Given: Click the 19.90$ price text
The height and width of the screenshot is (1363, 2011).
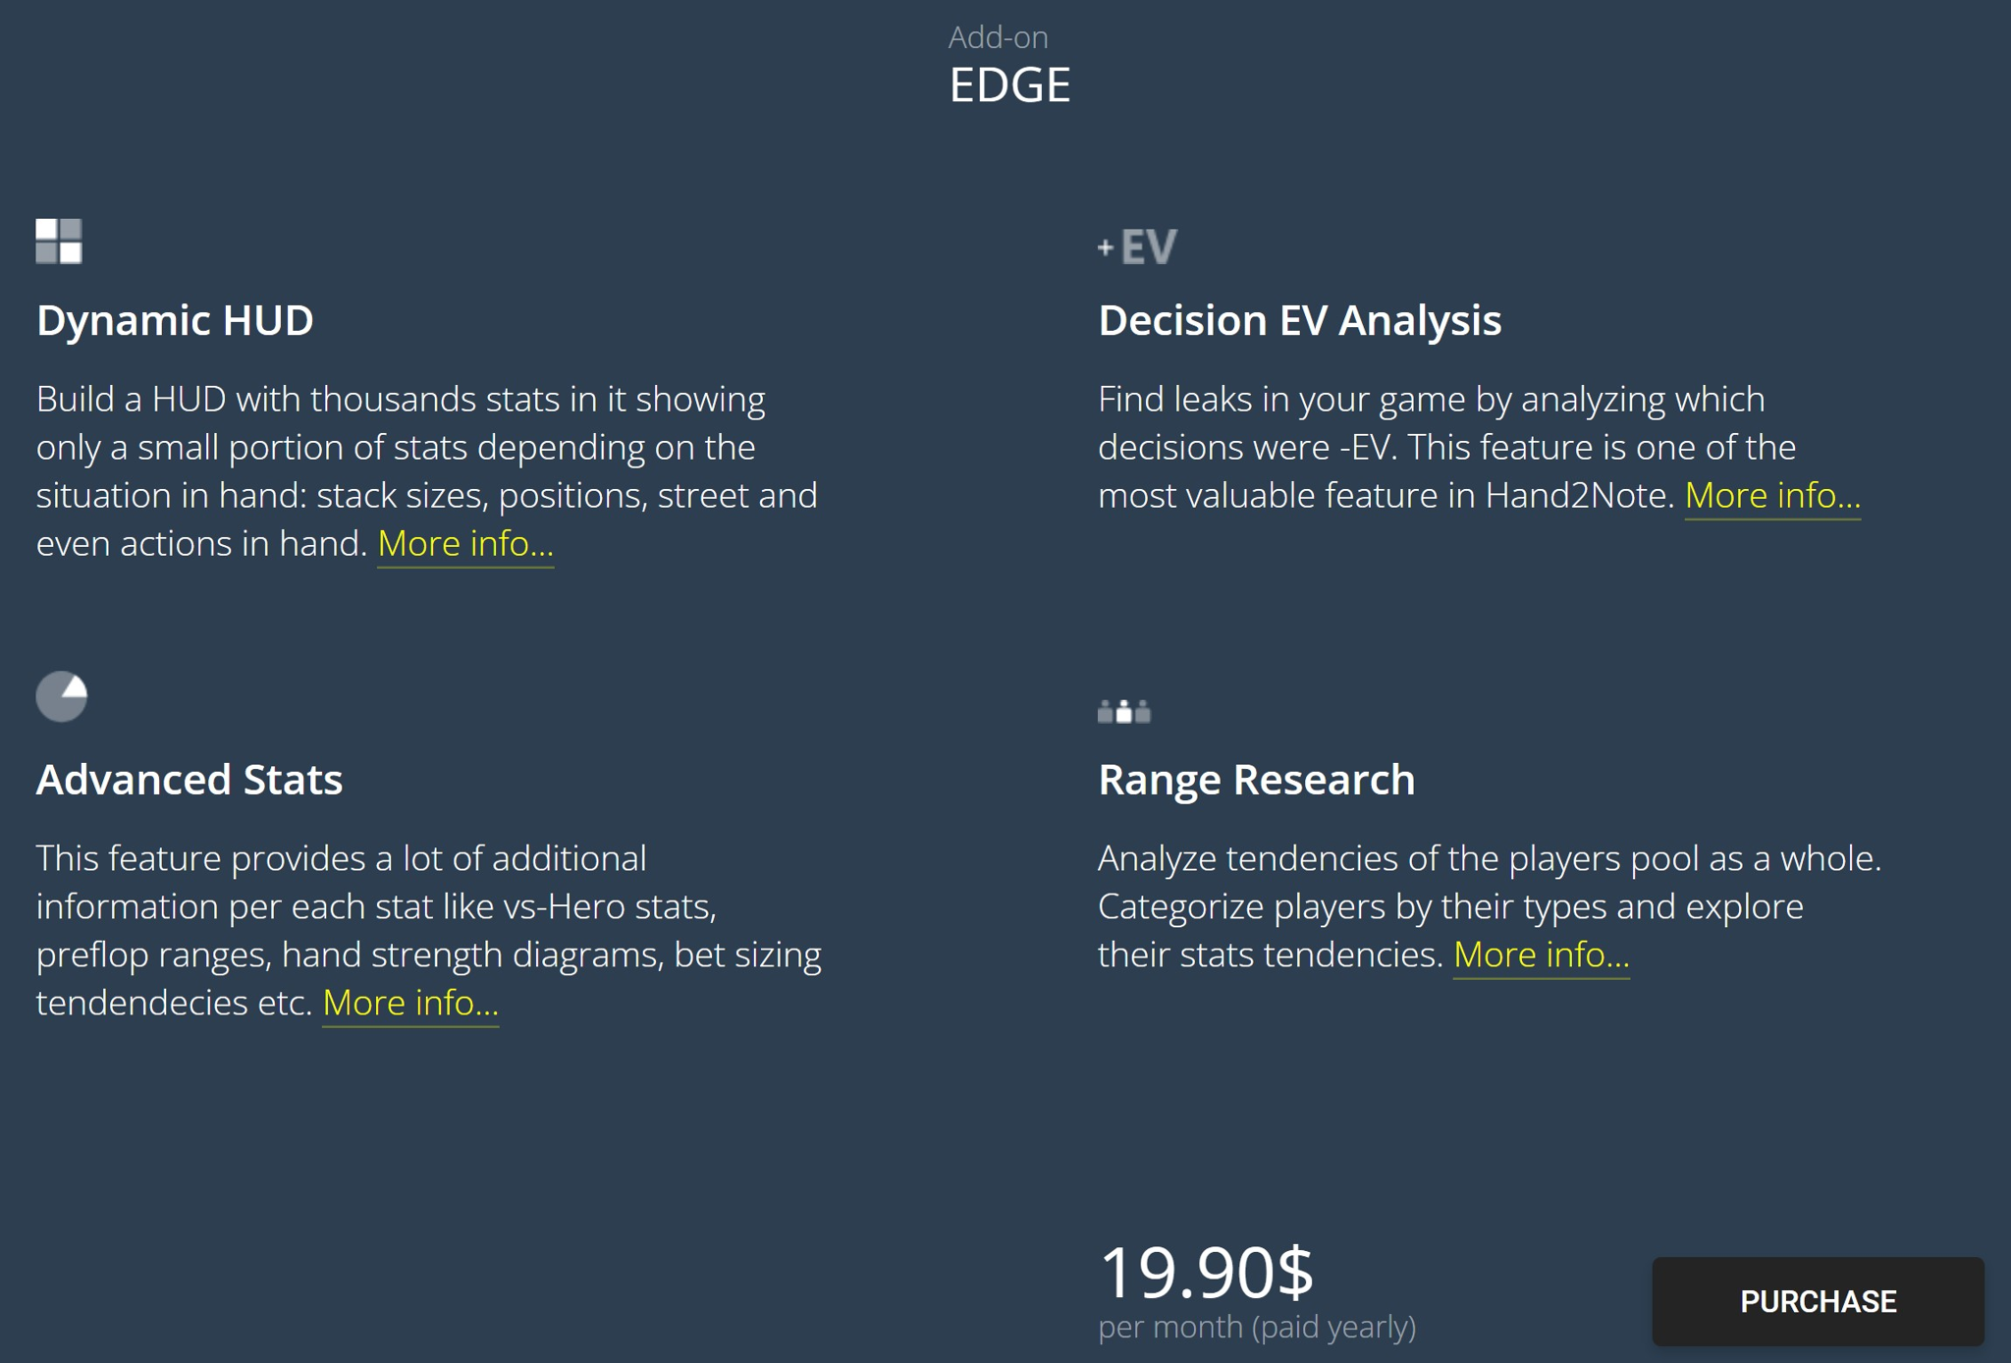Looking at the screenshot, I should click(1206, 1273).
